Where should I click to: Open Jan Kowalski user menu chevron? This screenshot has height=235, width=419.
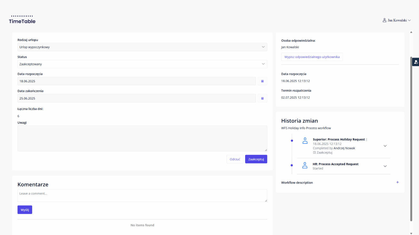tap(409, 20)
